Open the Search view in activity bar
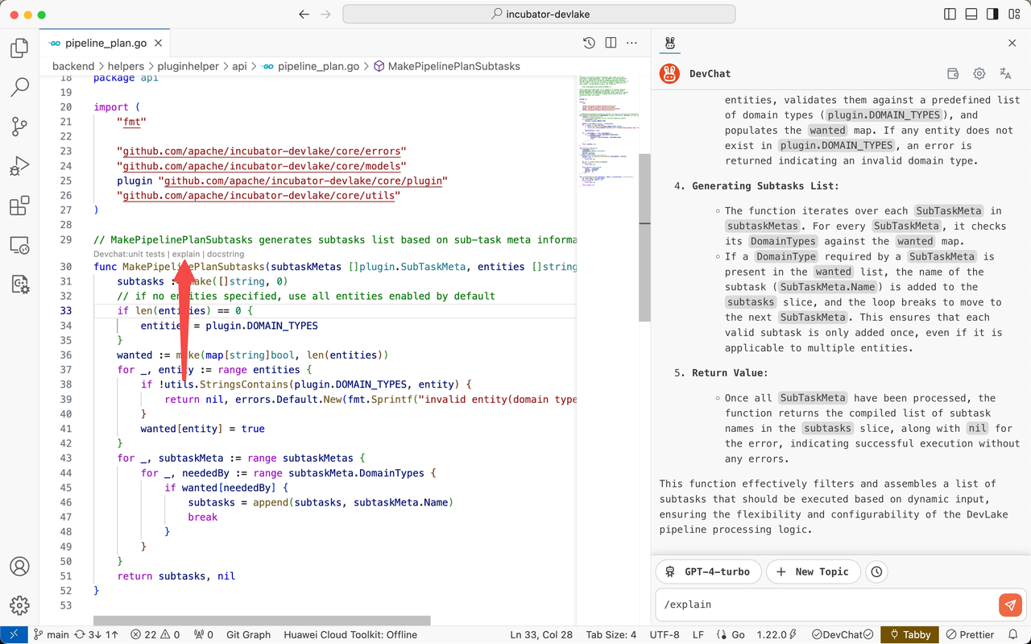The image size is (1031, 644). click(19, 87)
